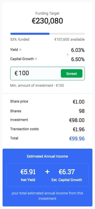This screenshot has height=209, width=95.
Task: Click the info dot next to Capital Growth
Action: pyautogui.click(x=36, y=59)
